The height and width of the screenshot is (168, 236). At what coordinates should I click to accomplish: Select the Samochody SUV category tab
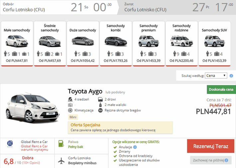[x=214, y=43]
